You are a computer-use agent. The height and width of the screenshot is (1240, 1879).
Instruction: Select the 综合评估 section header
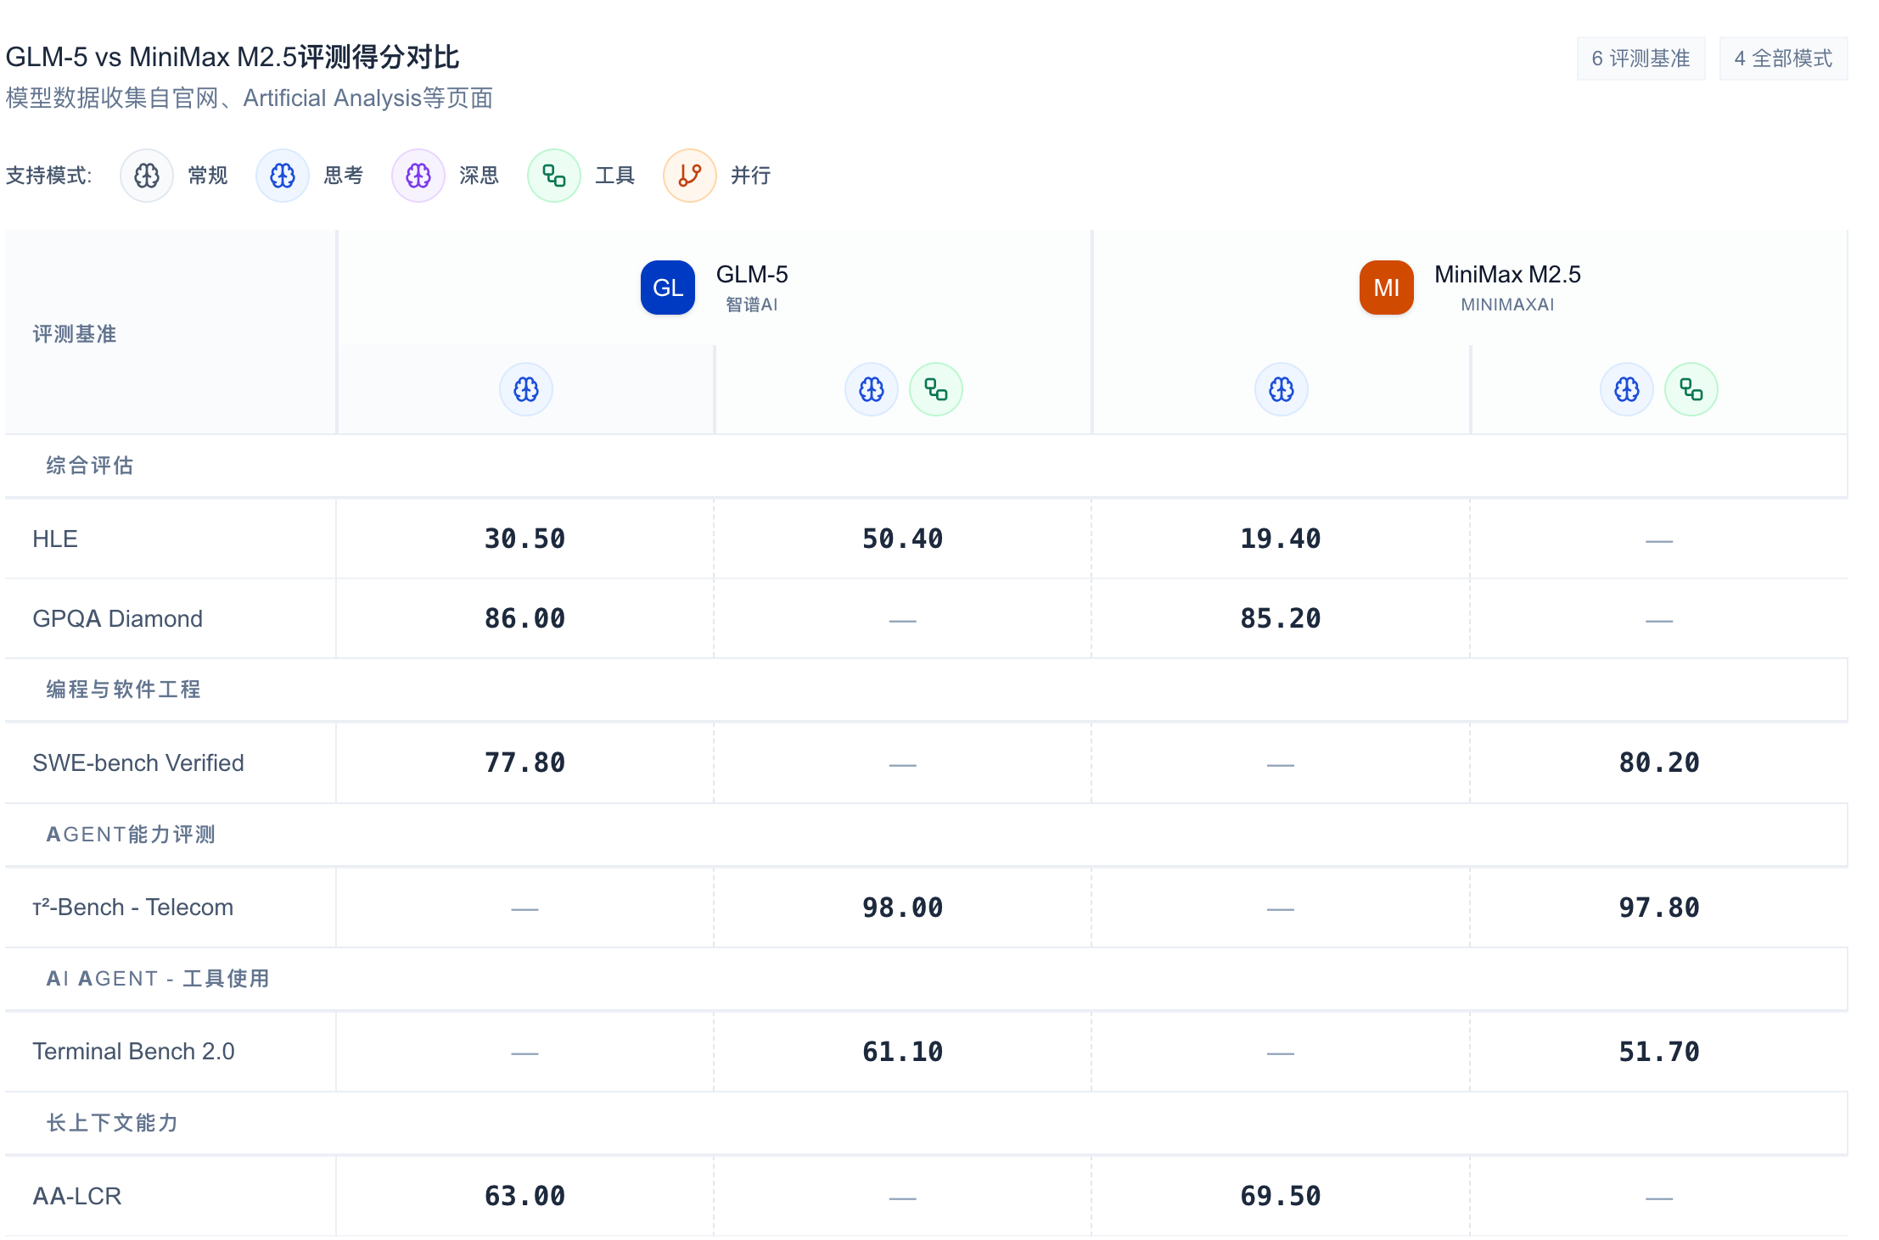90,466
